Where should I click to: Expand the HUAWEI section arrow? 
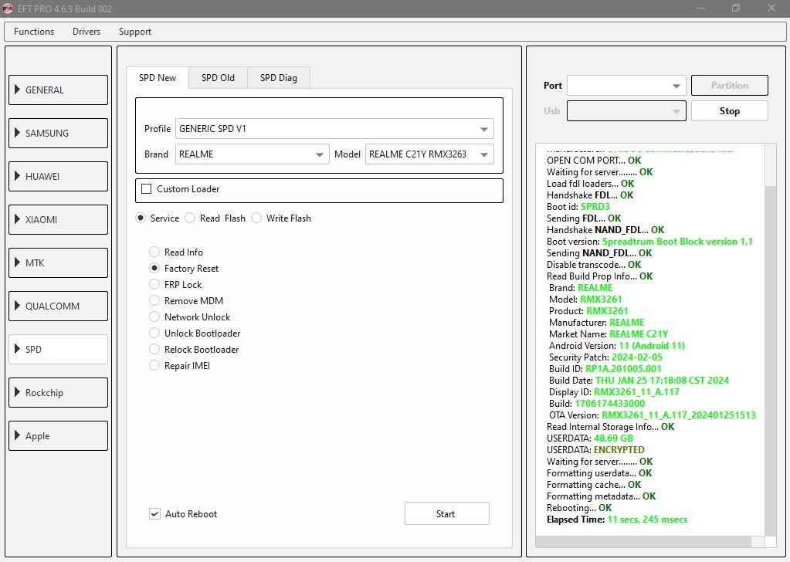click(x=17, y=176)
